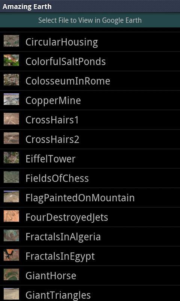Choose ColosseumInRome from the list

pos(90,81)
